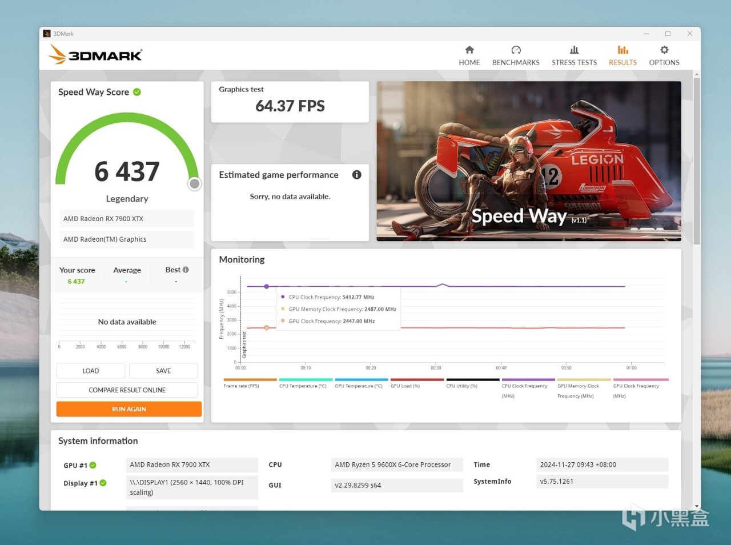The height and width of the screenshot is (545, 731).
Task: Toggle the GPU Temperature (°C) legend item
Action: click(x=362, y=383)
